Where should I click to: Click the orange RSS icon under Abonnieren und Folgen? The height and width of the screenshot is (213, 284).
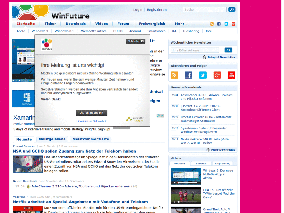tap(174, 75)
